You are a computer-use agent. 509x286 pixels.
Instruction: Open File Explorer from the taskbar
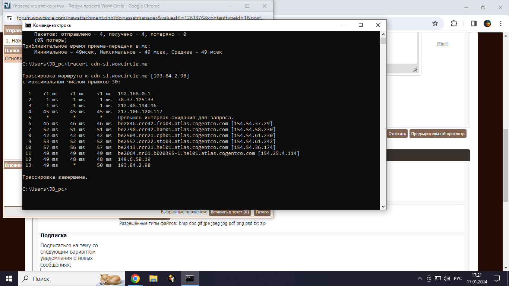click(x=153, y=279)
